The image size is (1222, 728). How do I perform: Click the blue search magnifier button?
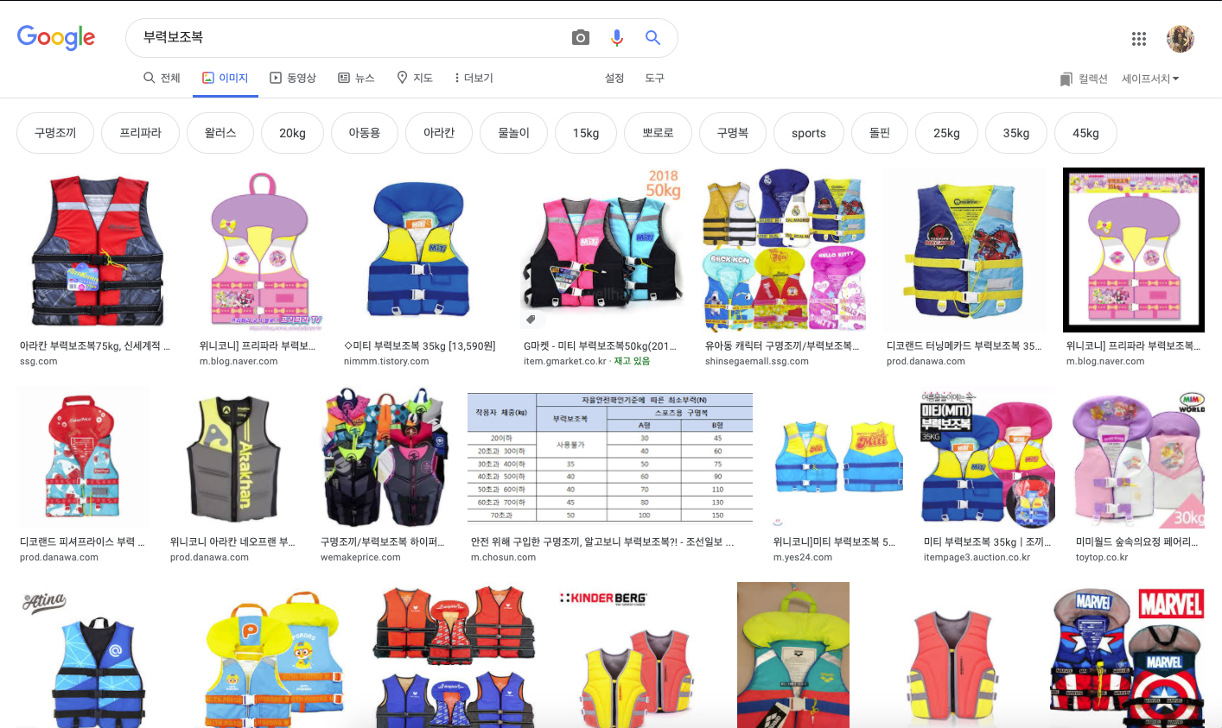click(x=652, y=37)
